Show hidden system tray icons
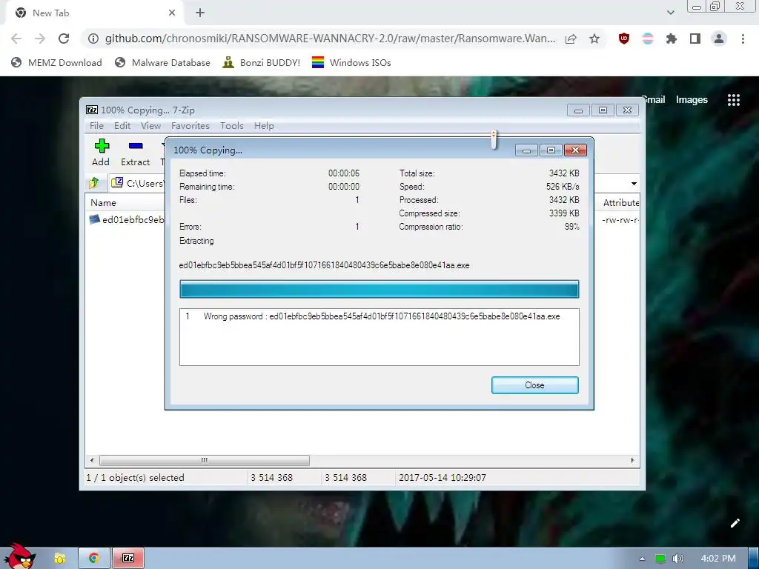 click(642, 559)
